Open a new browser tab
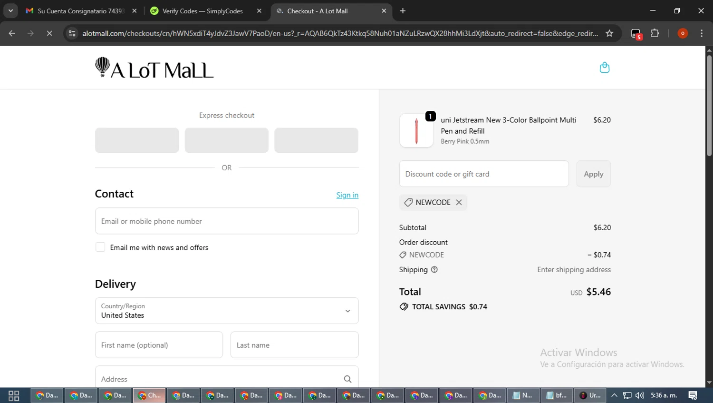 [403, 11]
